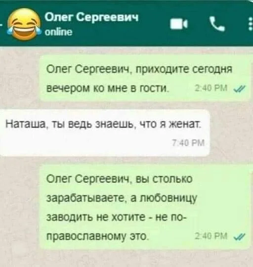
Task: Select the reply 'Наташа, ты ведь знаешь'
Action: [105, 133]
